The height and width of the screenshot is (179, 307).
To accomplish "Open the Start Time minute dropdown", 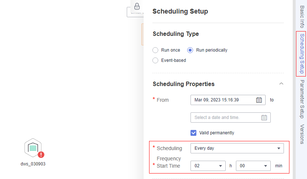I will pos(253,166).
